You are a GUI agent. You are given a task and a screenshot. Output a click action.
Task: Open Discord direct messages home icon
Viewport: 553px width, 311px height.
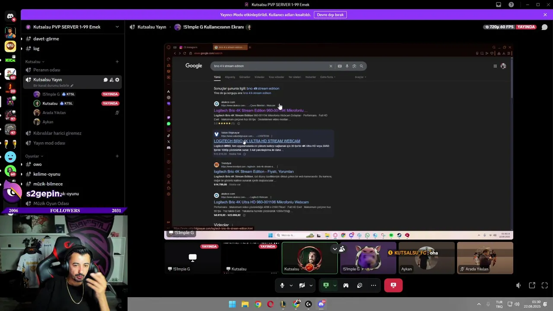pyautogui.click(x=10, y=16)
